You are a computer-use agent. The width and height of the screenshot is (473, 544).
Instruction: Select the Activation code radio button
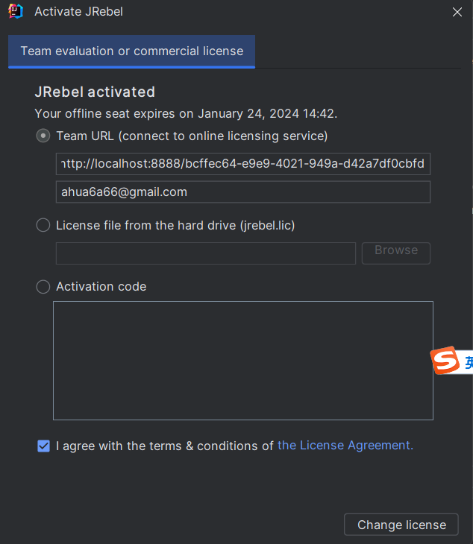pyautogui.click(x=43, y=287)
